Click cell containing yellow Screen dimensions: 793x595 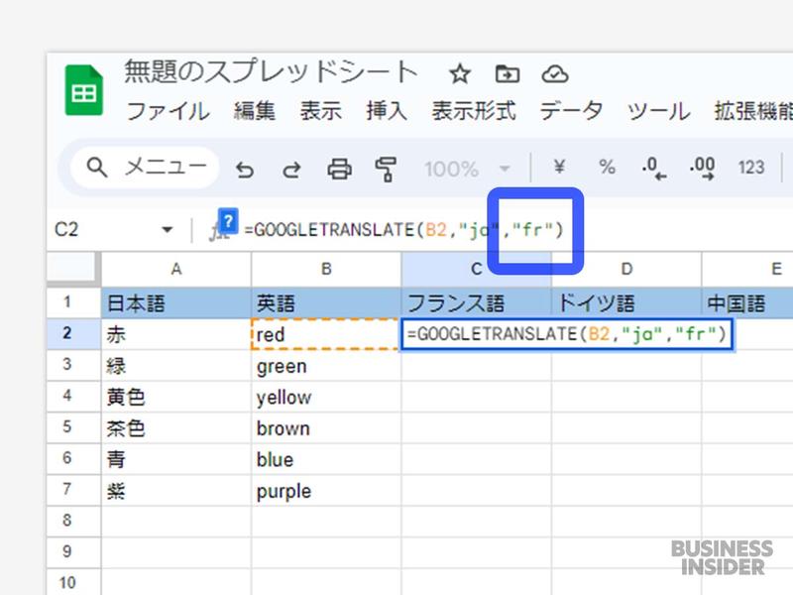coord(326,398)
